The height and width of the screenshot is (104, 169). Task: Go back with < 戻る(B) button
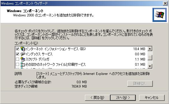(x=97, y=98)
